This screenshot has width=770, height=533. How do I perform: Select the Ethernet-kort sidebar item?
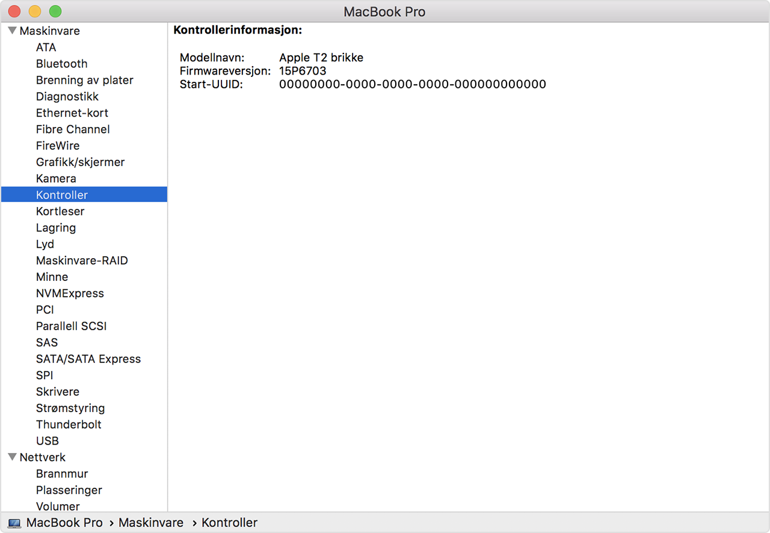[72, 113]
